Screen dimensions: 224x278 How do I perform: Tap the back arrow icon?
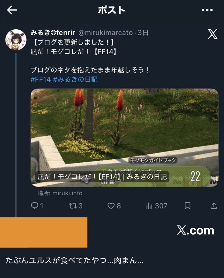[12, 10]
